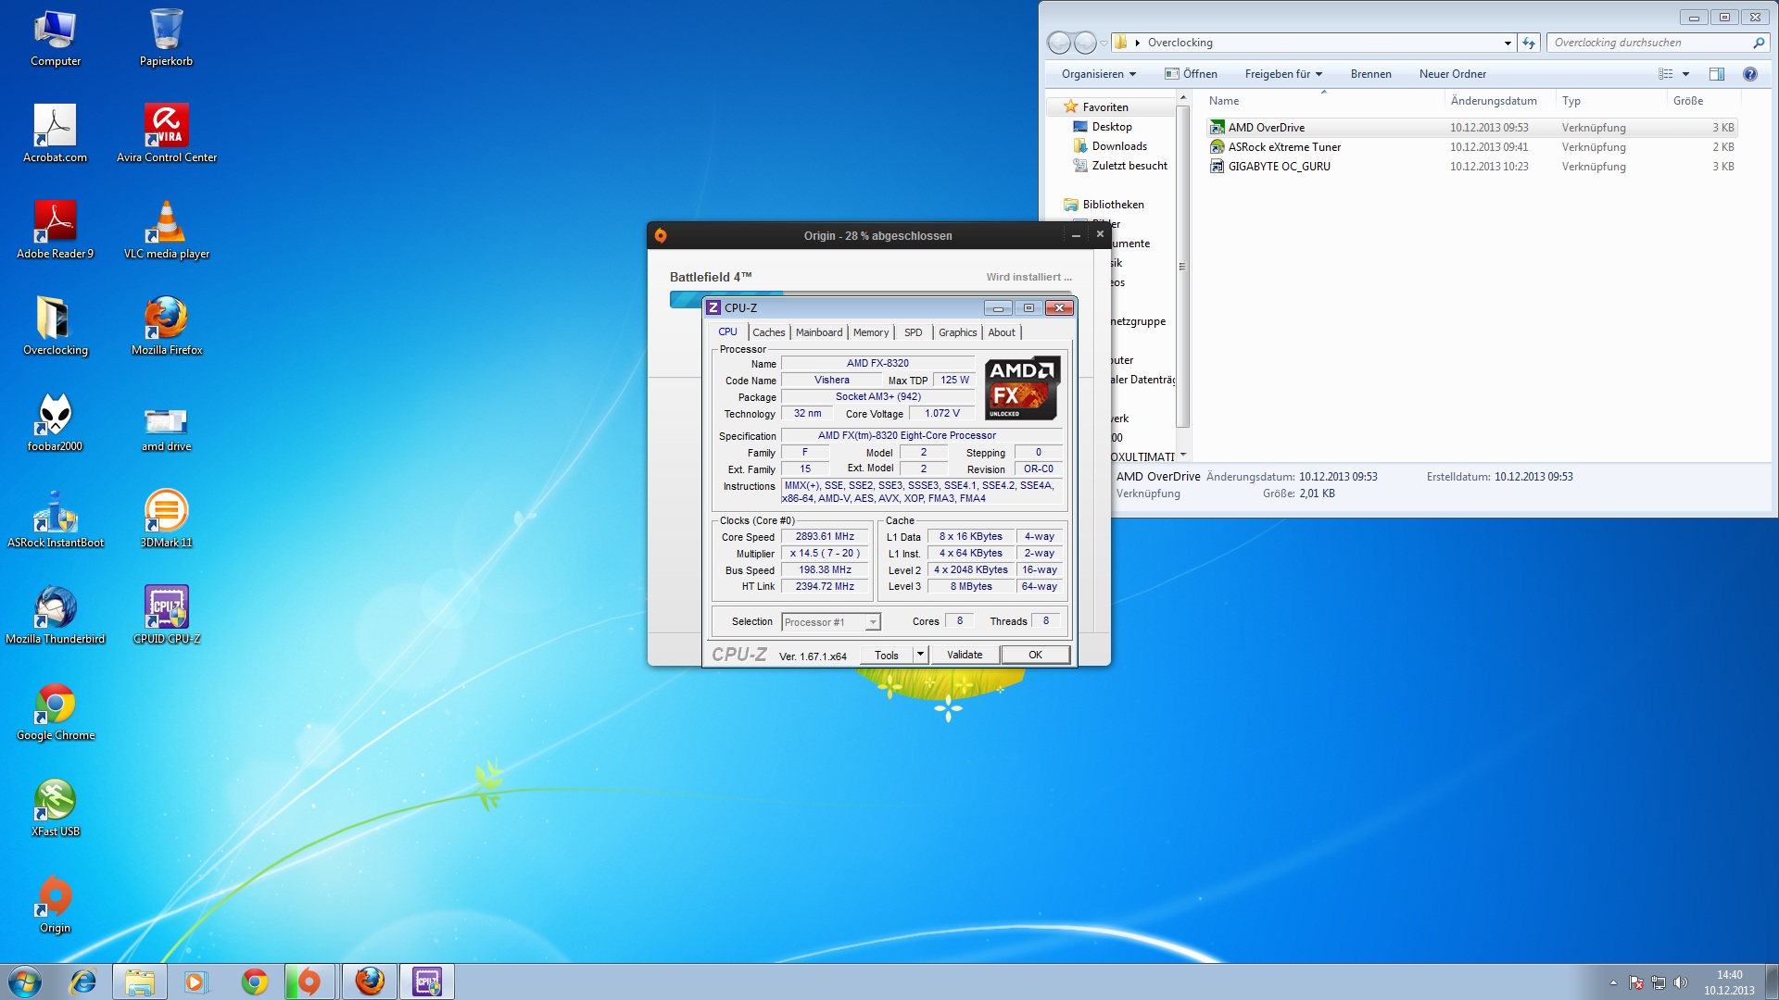1779x1000 pixels.
Task: Open the ASRock InstantBoot desktop shortcut
Action: coord(55,512)
